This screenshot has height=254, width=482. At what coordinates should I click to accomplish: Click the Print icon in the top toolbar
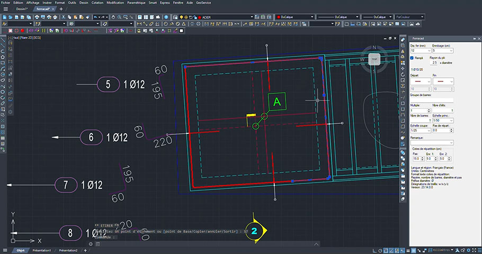point(37,17)
